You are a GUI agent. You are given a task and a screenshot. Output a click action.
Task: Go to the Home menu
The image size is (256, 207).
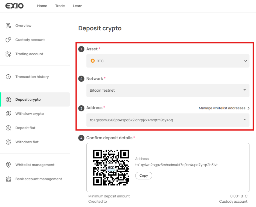42,6
